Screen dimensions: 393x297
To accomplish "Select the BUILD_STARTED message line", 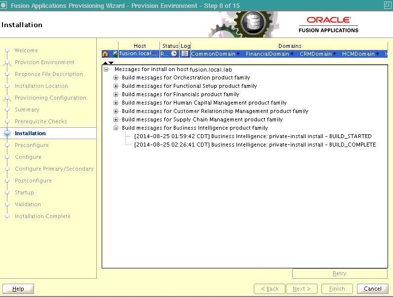I will pyautogui.click(x=253, y=136).
